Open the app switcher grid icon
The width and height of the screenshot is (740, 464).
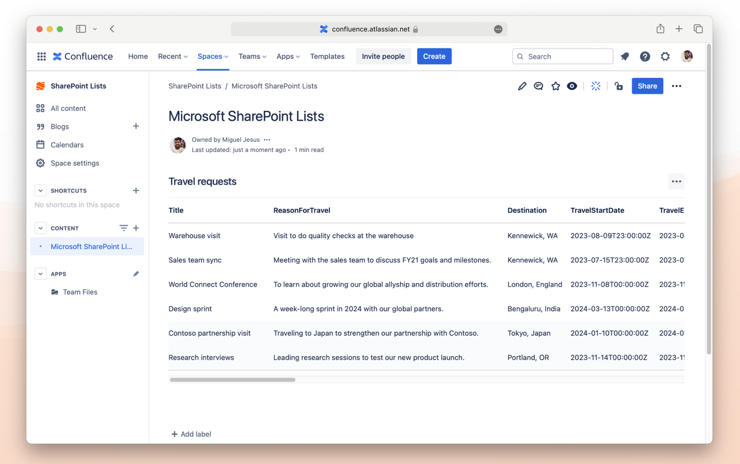[42, 57]
